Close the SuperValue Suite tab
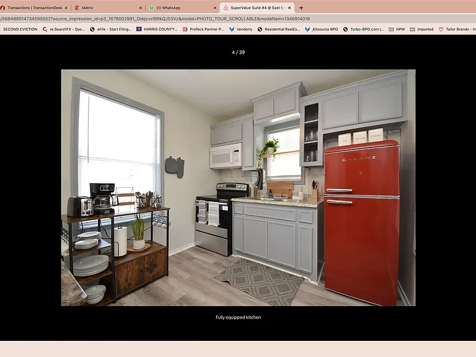 coord(289,8)
